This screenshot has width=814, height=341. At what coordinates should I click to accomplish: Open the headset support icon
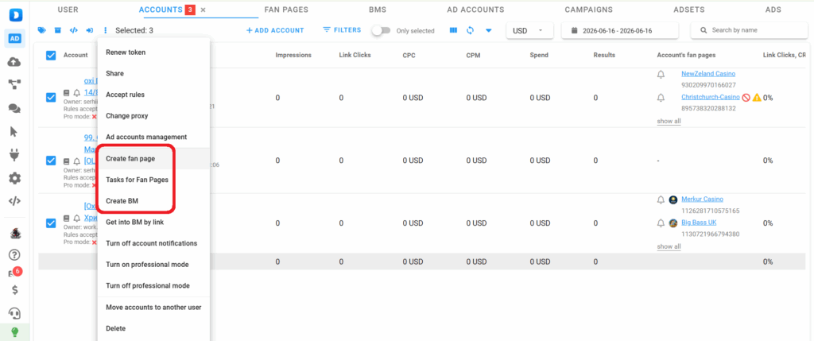pyautogui.click(x=14, y=313)
